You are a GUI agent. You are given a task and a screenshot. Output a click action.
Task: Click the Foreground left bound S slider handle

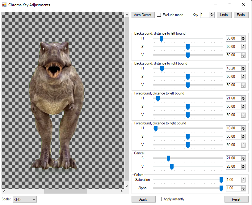point(188,107)
